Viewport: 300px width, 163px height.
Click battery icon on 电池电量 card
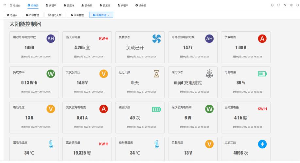[x=262, y=74]
